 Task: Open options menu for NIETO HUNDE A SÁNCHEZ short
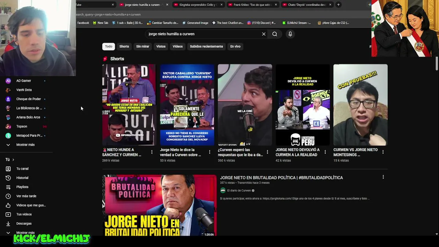(152, 152)
